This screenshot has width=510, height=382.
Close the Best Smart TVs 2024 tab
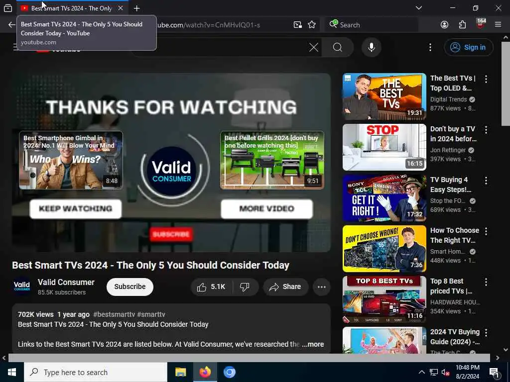click(x=121, y=8)
